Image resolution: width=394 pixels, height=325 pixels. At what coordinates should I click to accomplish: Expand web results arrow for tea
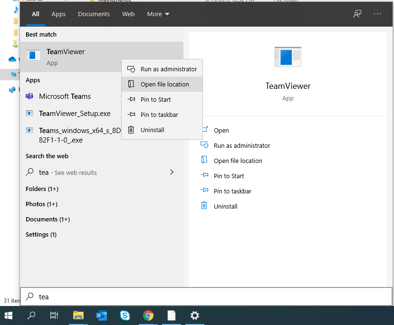coord(172,172)
